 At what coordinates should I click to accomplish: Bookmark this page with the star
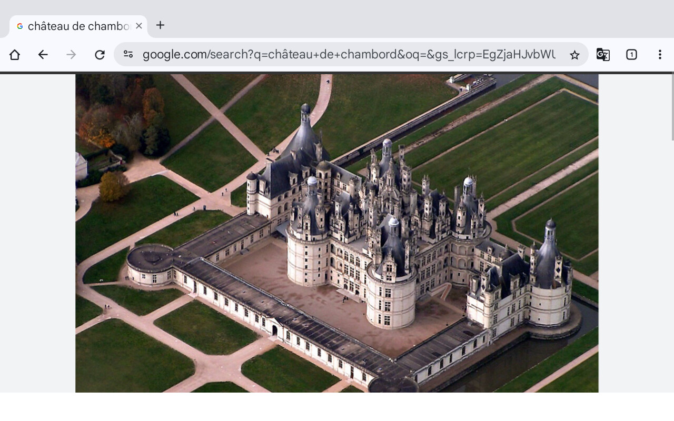coord(574,55)
